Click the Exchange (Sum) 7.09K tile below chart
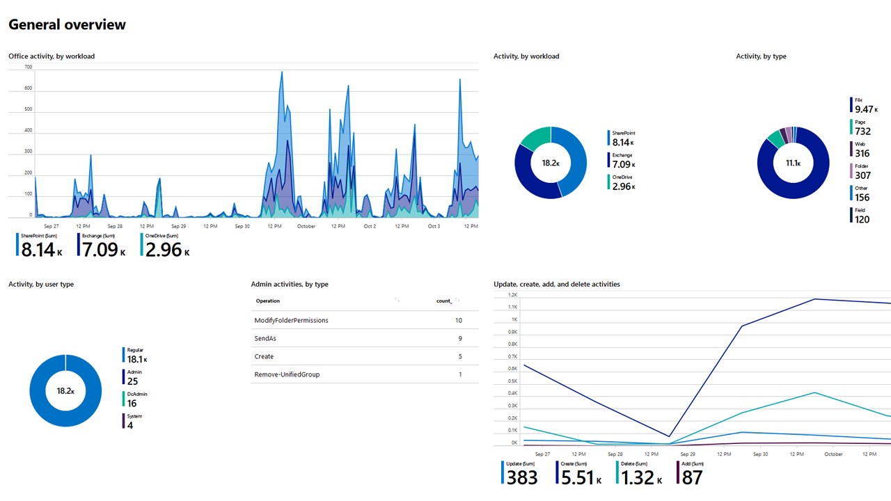891x501 pixels. tap(102, 246)
